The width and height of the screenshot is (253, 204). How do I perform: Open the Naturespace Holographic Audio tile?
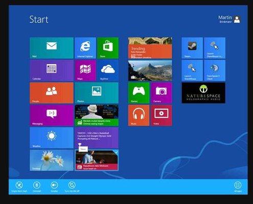[203, 93]
